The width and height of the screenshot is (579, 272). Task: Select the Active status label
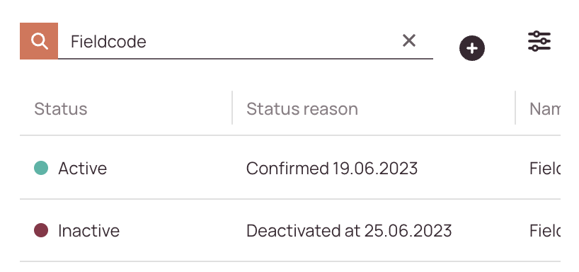(x=82, y=168)
